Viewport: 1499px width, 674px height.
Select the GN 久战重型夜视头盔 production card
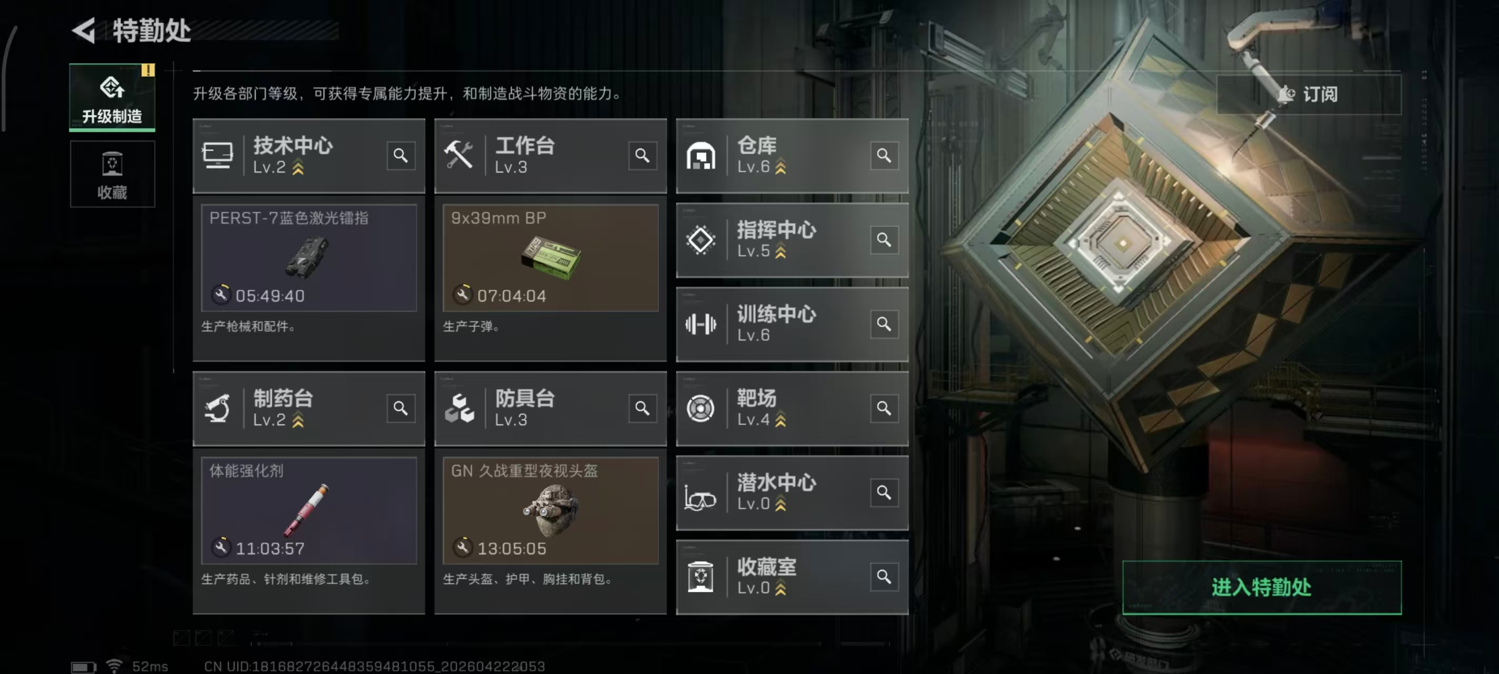[550, 510]
